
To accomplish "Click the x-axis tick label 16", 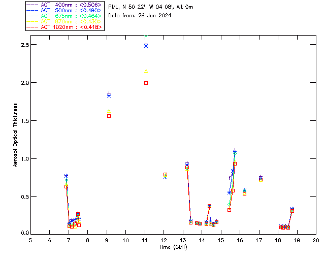I will point(240,240).
